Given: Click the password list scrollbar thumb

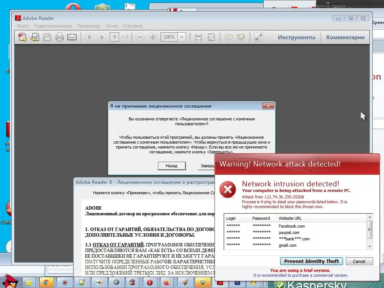Looking at the screenshot, I should tap(369, 229).
